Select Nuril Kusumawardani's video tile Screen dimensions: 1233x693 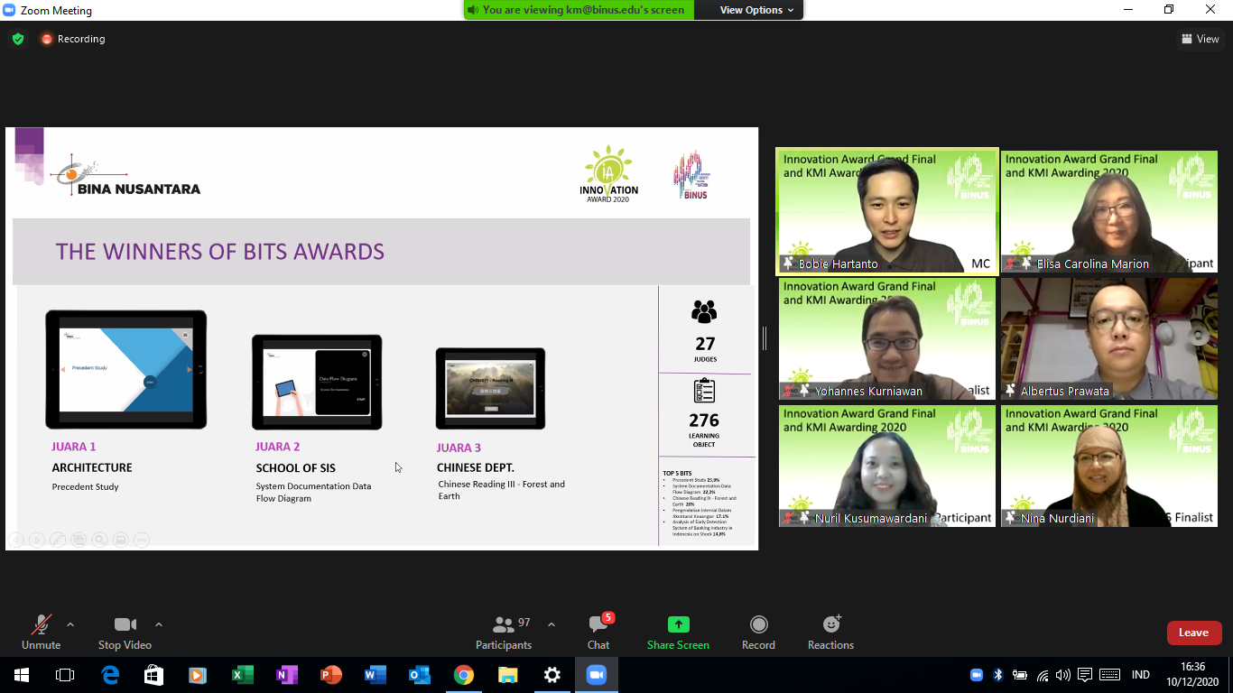pyautogui.click(x=887, y=466)
